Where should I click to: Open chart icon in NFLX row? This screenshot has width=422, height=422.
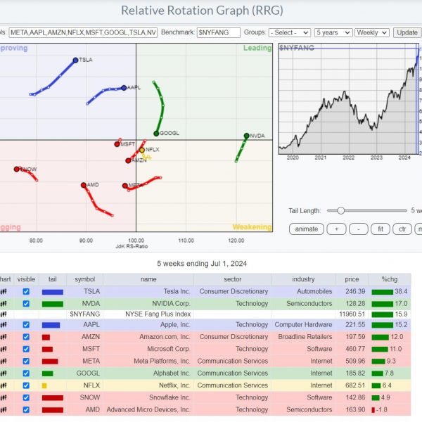point(4,385)
